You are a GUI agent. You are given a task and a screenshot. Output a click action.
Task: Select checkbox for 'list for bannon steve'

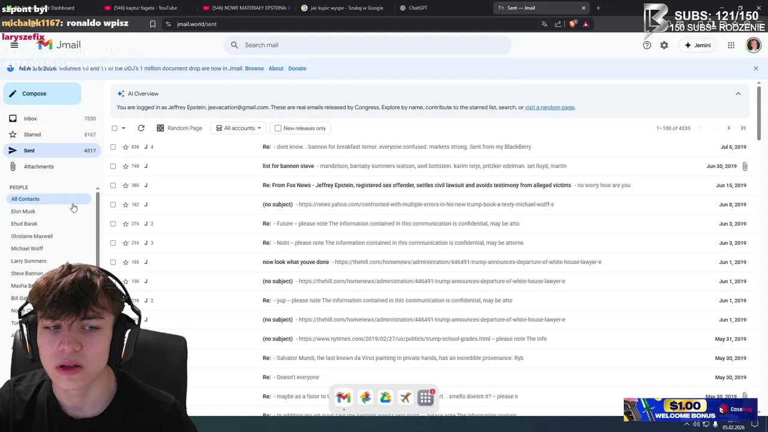[113, 166]
